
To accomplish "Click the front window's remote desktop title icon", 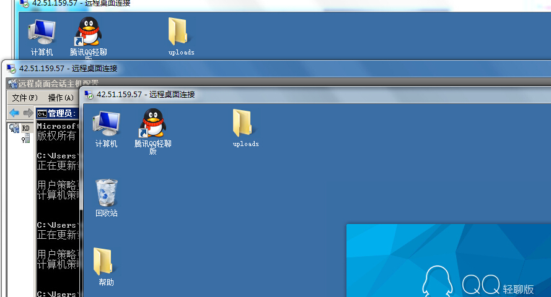I will click(89, 95).
